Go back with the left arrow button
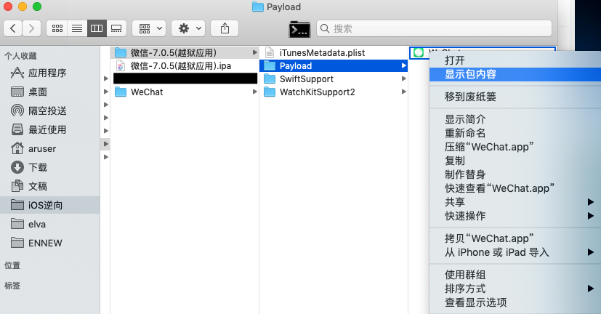The width and height of the screenshot is (601, 314). point(12,28)
